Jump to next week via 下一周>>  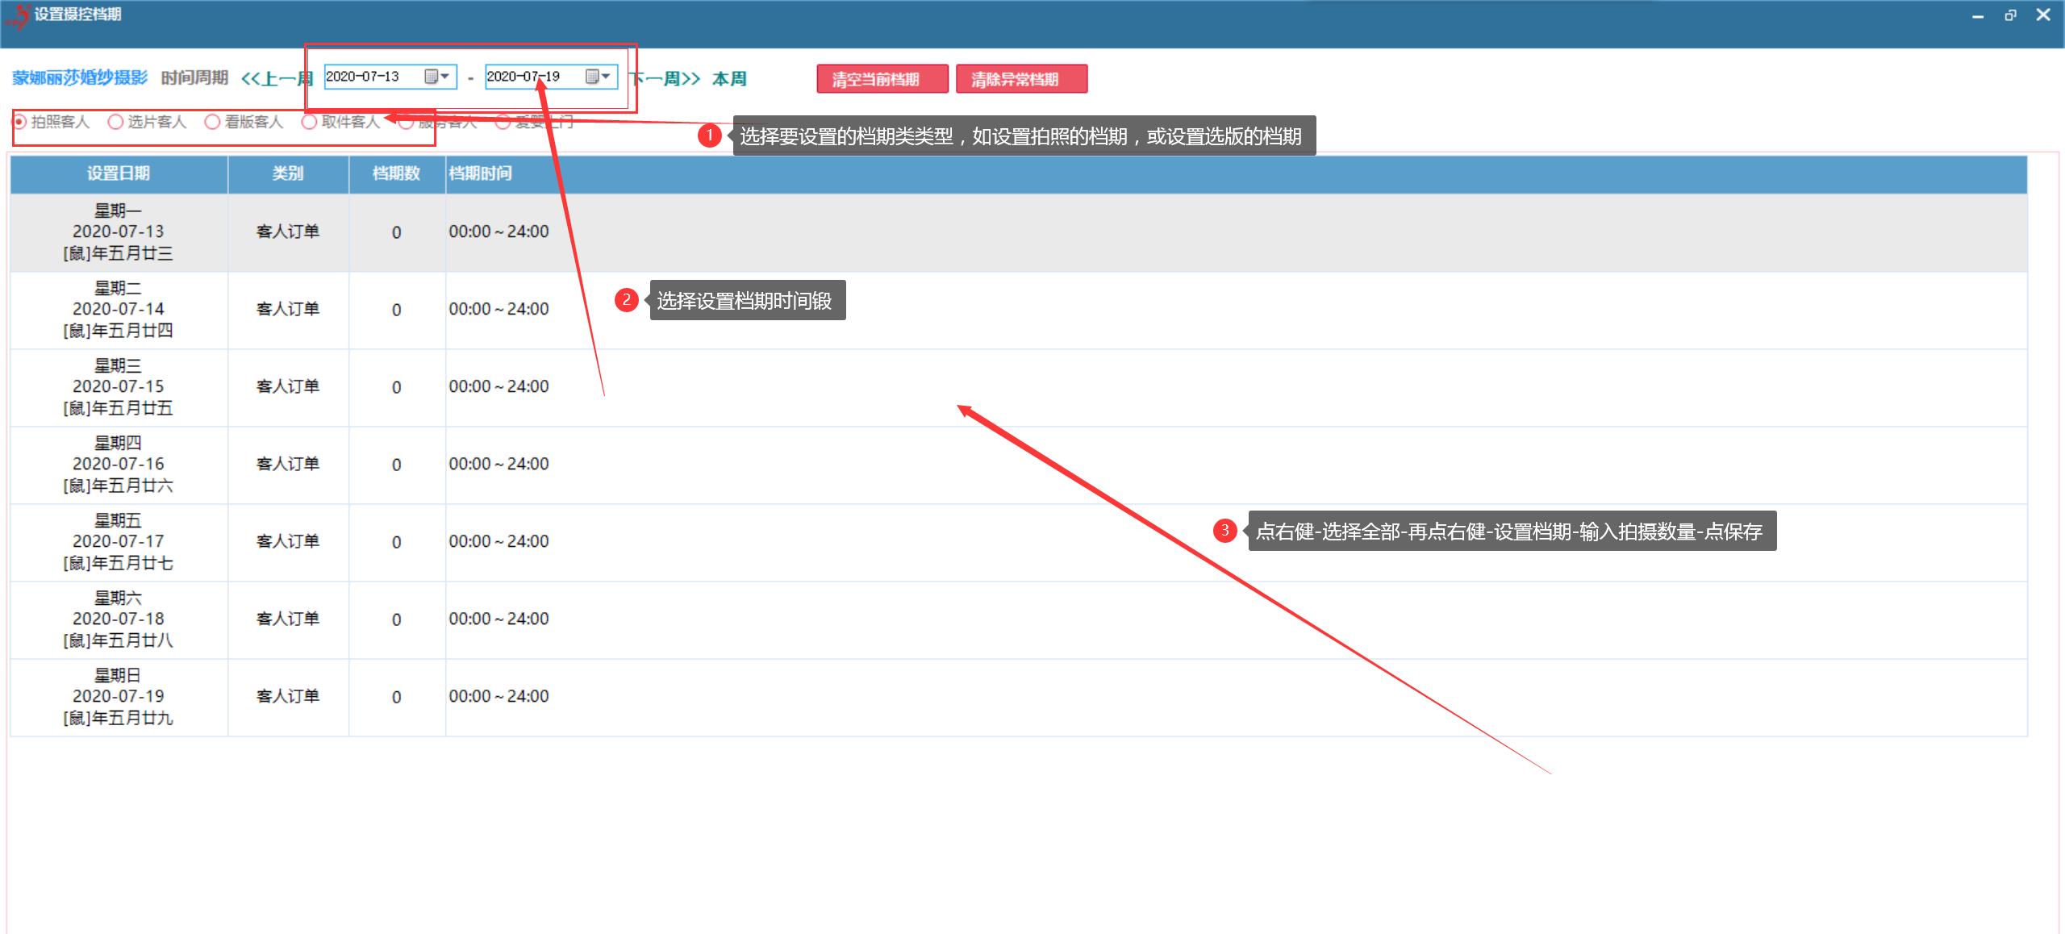point(665,78)
